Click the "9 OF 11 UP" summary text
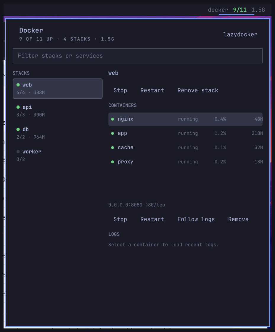Viewport: 275px width, 332px height. (36, 39)
